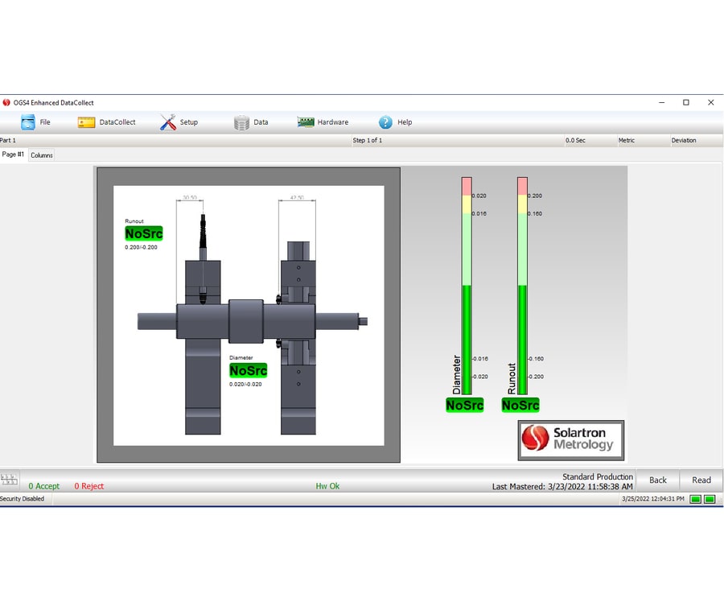
Task: Select the Page #1 tab
Action: coord(14,155)
